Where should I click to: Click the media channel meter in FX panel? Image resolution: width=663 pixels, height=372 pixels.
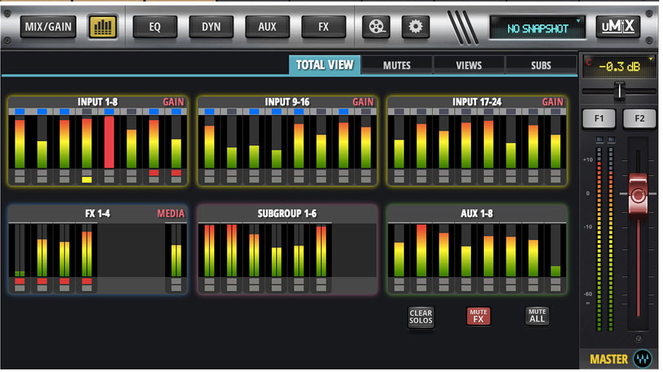(177, 250)
